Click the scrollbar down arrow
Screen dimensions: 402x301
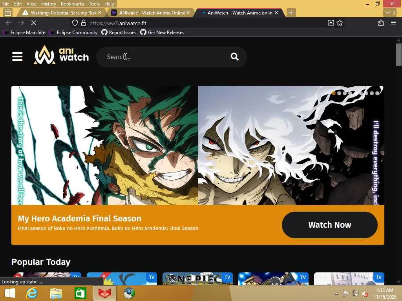[398, 282]
